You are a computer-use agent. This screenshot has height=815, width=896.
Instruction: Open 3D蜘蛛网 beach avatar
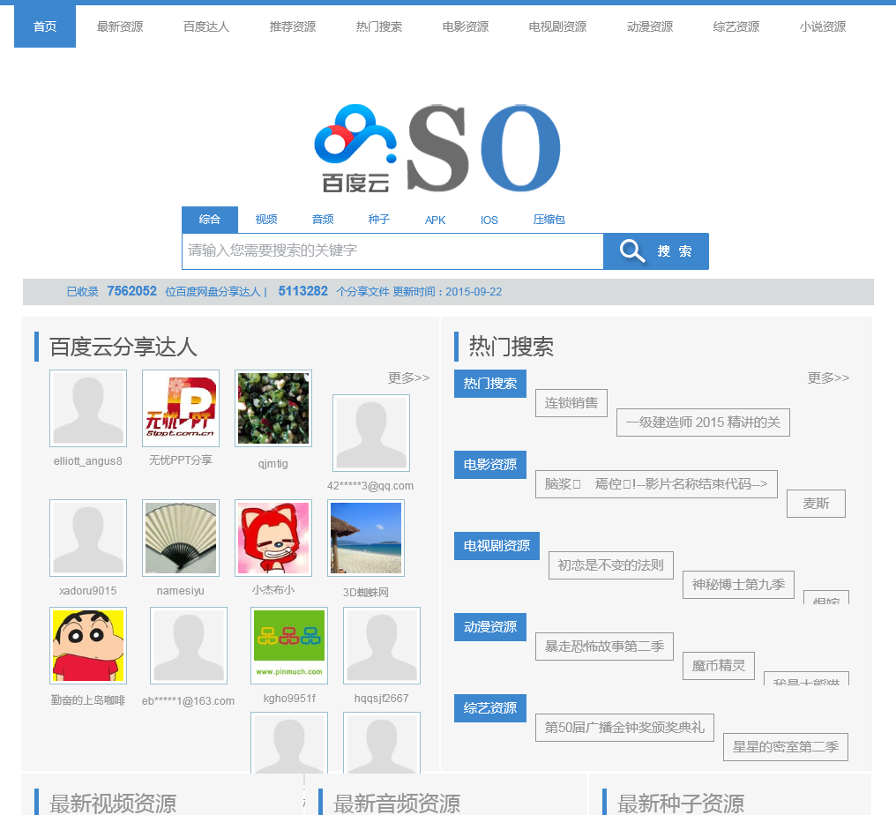pos(366,538)
